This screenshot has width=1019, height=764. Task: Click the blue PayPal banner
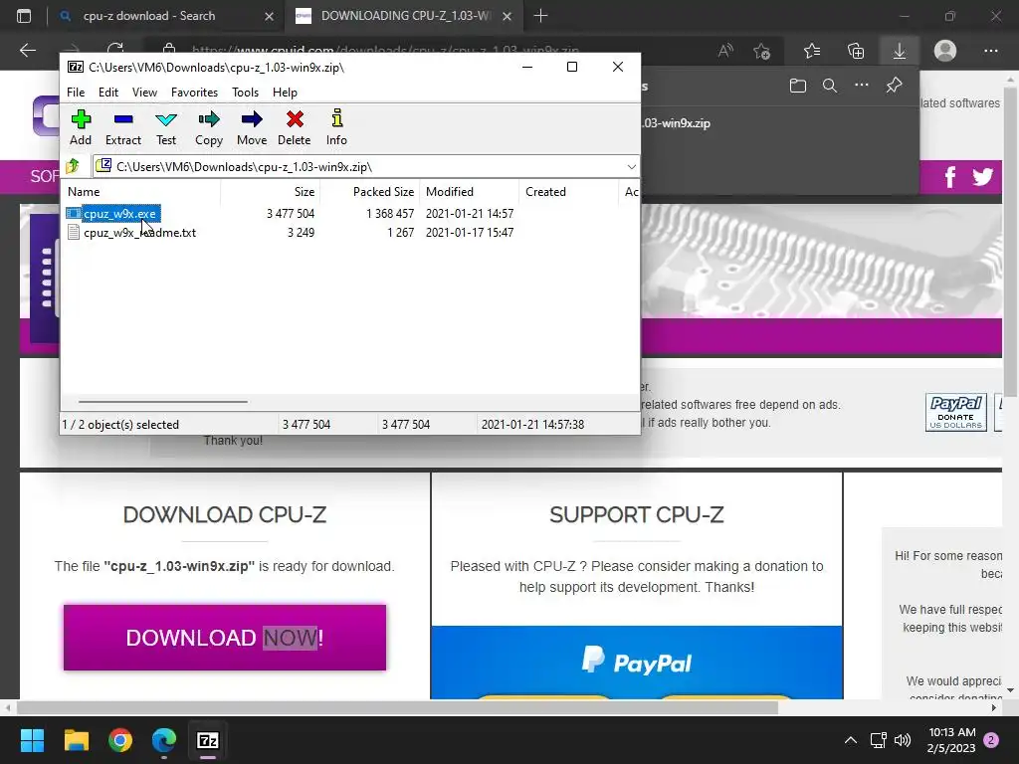(637, 663)
